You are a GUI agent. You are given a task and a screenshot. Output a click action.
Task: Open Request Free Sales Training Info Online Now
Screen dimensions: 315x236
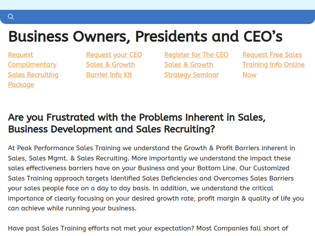click(x=273, y=65)
